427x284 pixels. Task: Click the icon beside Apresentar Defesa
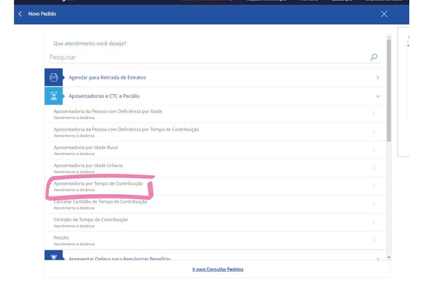point(54,257)
